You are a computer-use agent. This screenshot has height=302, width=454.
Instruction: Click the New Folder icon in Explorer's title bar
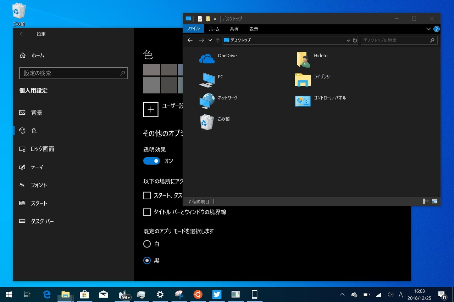pos(208,19)
